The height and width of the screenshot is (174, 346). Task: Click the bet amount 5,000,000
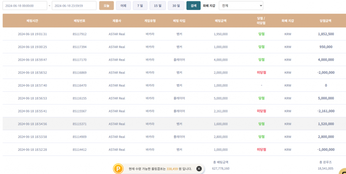(x=221, y=98)
